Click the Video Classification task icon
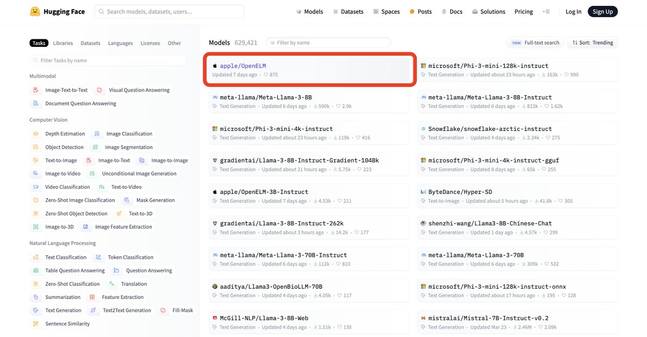This screenshot has height=337, width=647. (36, 187)
